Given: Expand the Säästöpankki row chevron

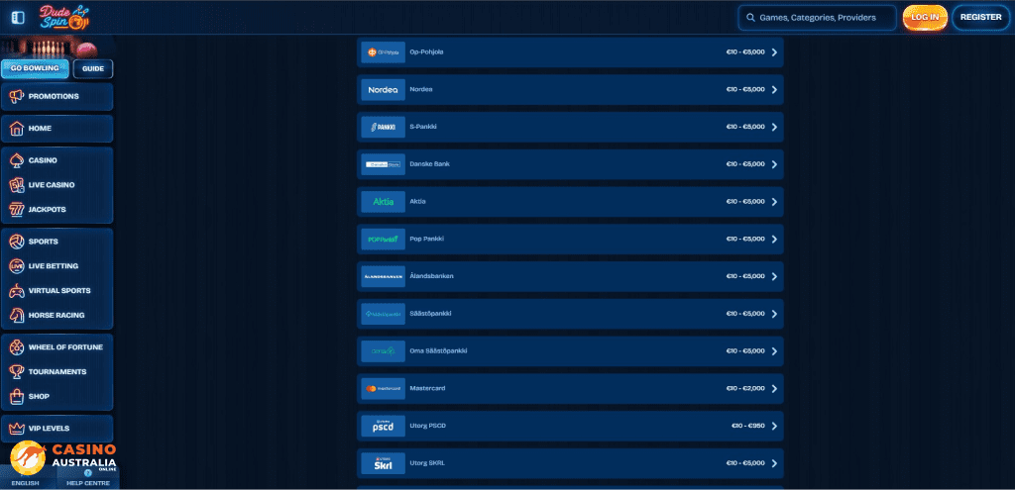Looking at the screenshot, I should point(774,314).
